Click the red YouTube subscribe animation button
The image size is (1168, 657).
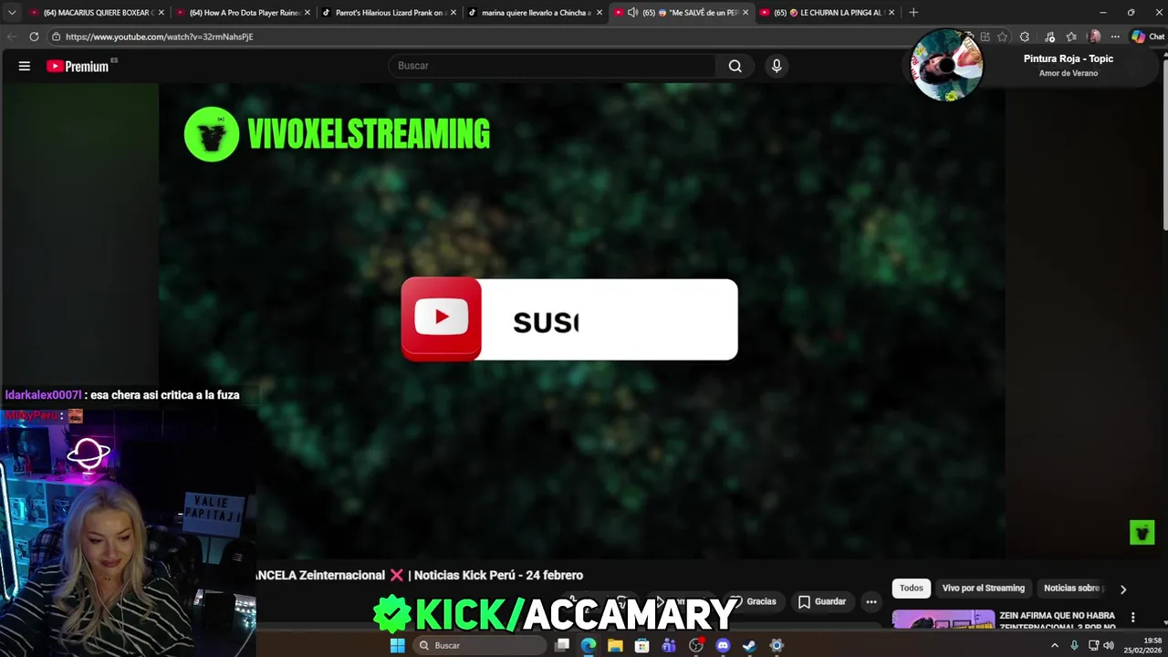(x=442, y=318)
